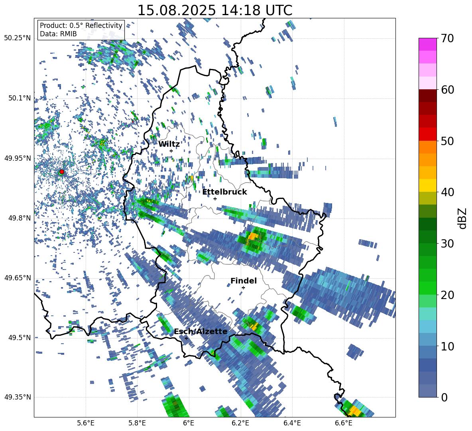Click the 6°E longitude label

coord(189,423)
